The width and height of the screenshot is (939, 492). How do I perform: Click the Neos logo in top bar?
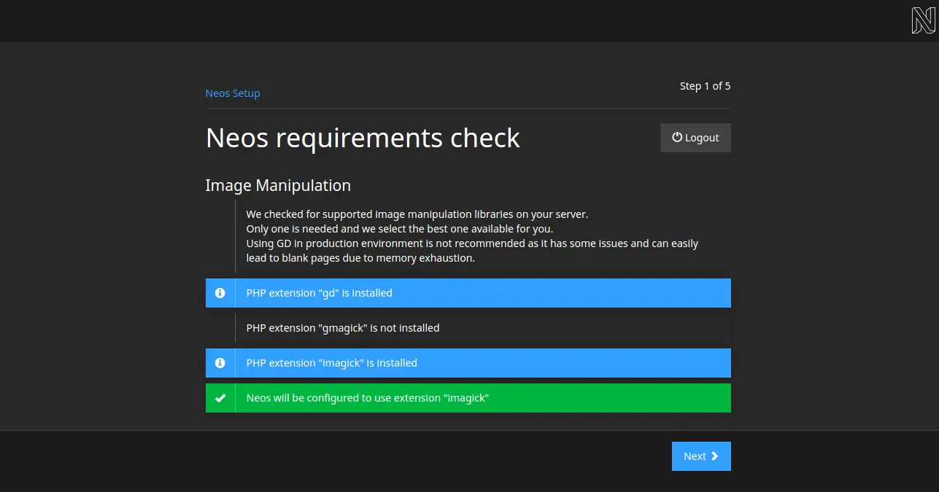point(923,20)
